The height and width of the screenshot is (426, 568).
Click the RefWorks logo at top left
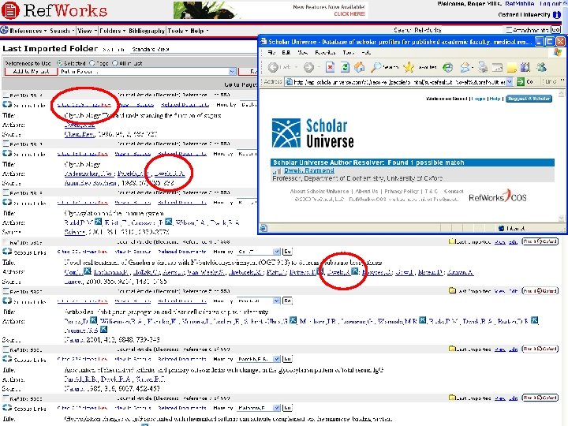tap(54, 10)
